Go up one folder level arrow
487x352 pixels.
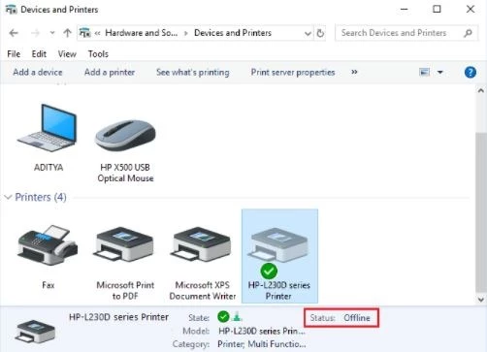(x=67, y=33)
